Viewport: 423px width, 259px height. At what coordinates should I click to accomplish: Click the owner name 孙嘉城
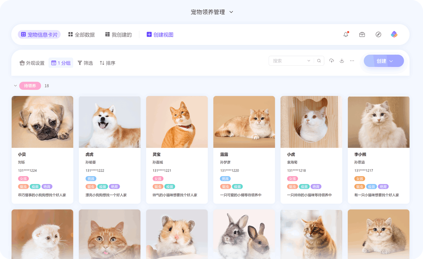click(x=158, y=162)
